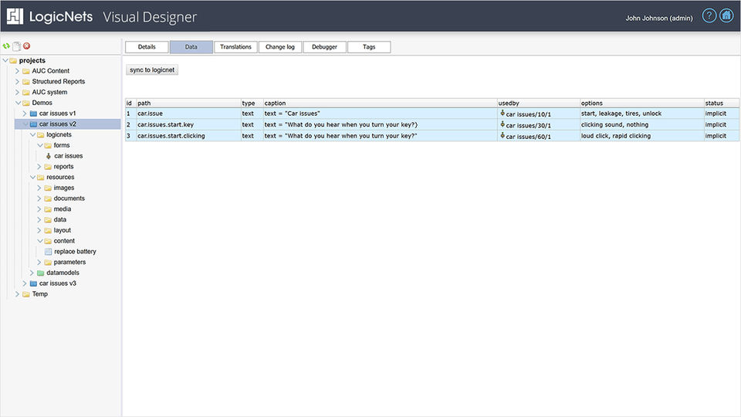Expand the datamodels folder arrow
The width and height of the screenshot is (741, 417).
[x=32, y=273]
